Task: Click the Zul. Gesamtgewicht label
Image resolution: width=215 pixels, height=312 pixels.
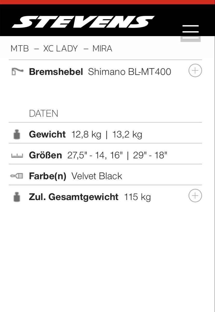Action: point(74,197)
